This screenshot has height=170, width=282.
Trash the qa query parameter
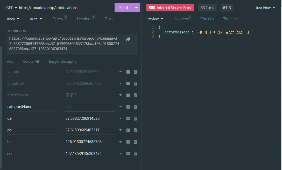(135, 118)
